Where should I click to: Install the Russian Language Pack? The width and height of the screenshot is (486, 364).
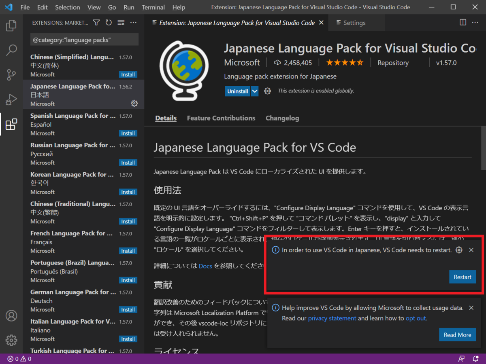tap(128, 163)
